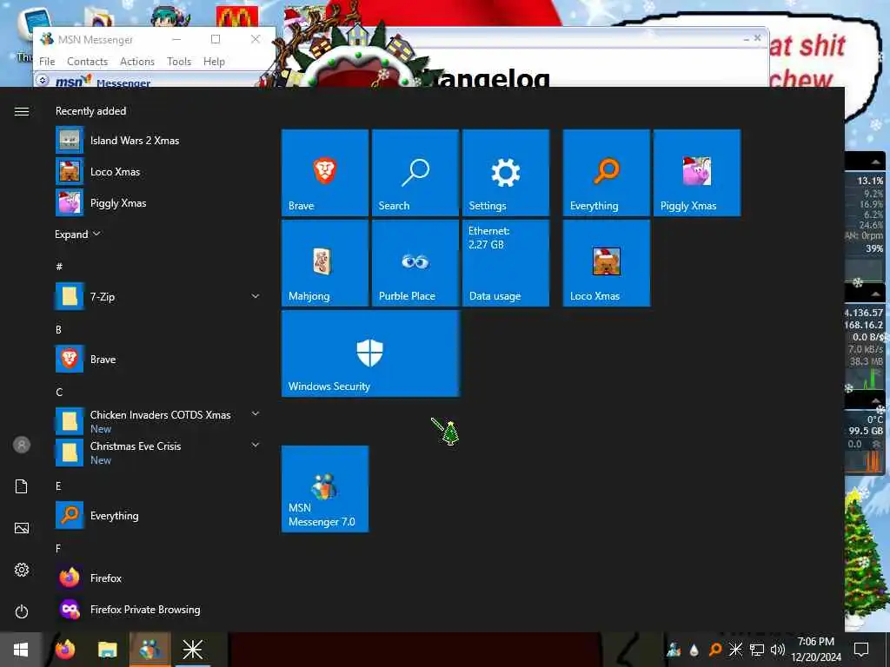890x667 pixels.
Task: Click the water drop tray icon
Action: (694, 650)
